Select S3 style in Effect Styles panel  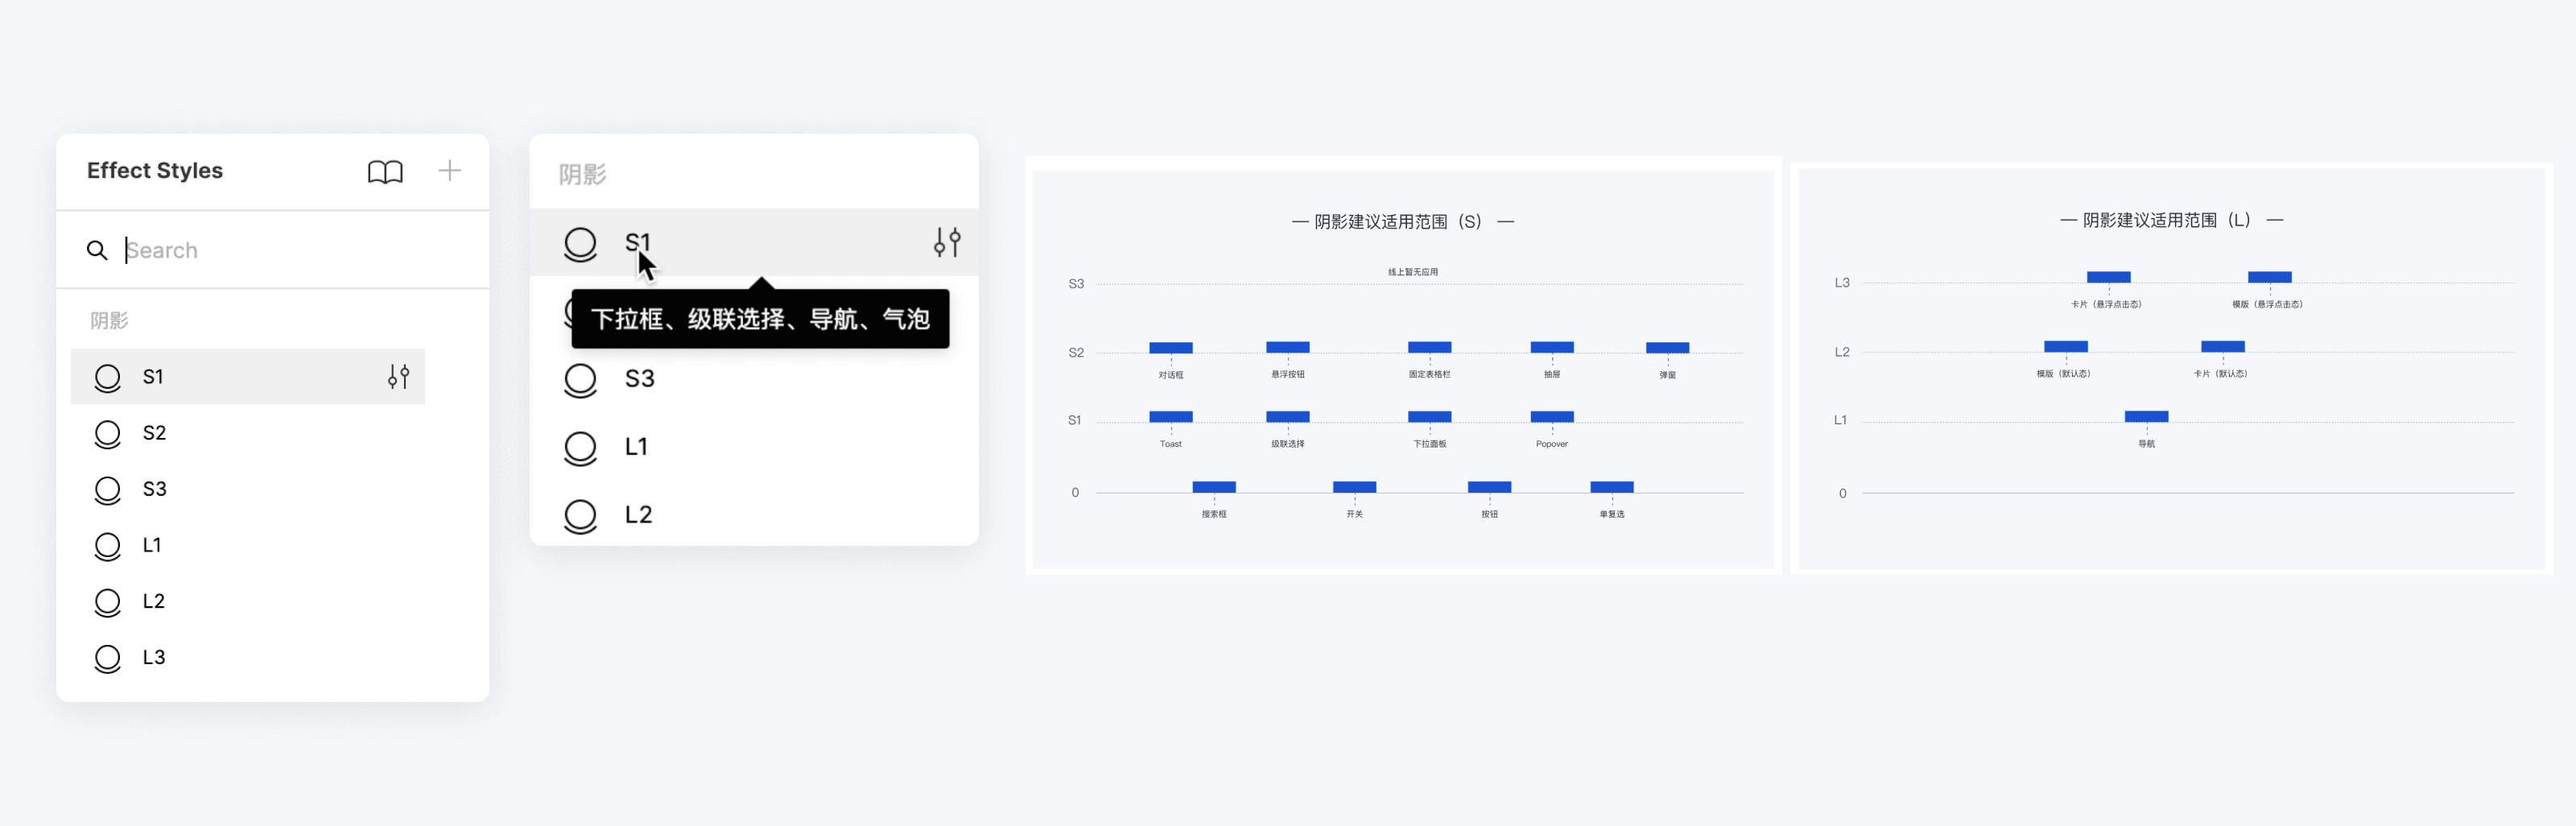(154, 489)
